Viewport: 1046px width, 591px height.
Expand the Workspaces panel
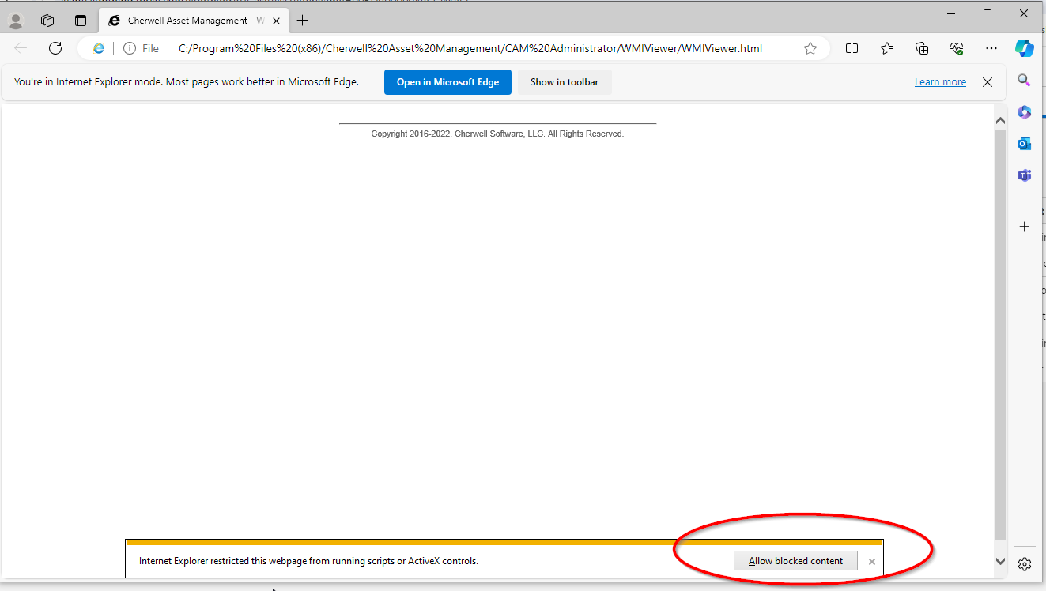pyautogui.click(x=47, y=21)
